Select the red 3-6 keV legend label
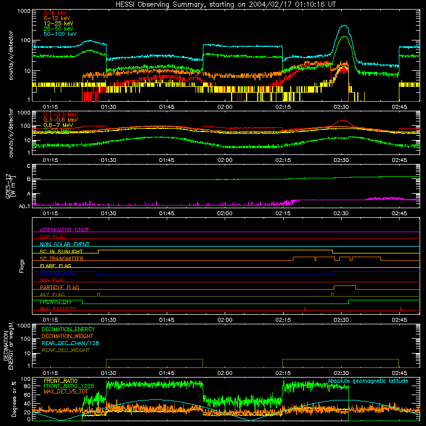Screen dimensions: 426x426 (x=55, y=13)
